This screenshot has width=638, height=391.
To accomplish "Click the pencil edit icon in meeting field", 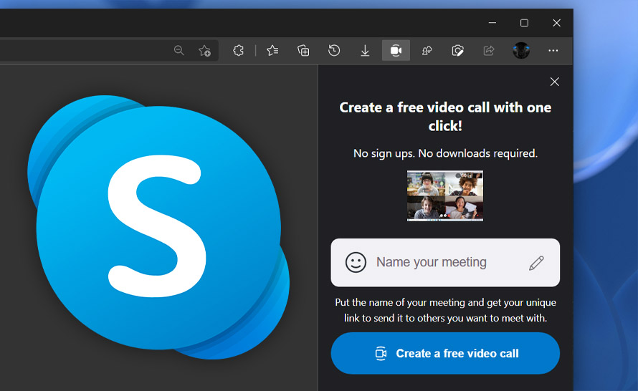I will (x=536, y=263).
